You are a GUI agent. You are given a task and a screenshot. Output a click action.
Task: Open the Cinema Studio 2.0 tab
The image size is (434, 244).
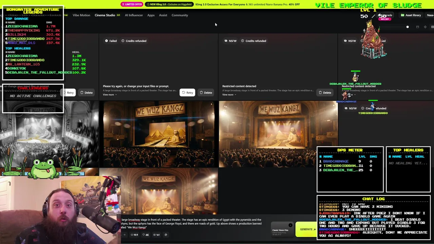coord(107,15)
